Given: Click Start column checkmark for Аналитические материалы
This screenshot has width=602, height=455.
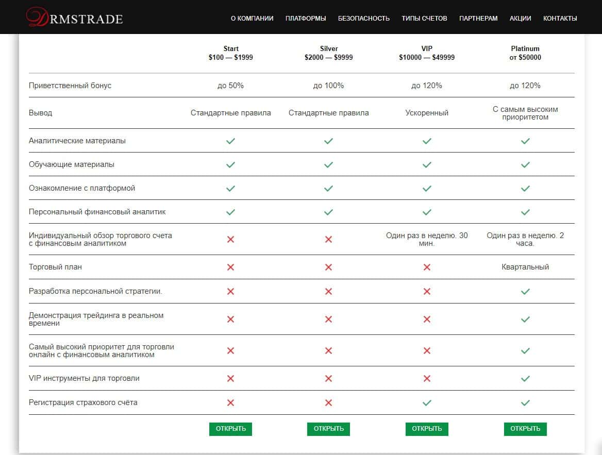Looking at the screenshot, I should (x=230, y=141).
